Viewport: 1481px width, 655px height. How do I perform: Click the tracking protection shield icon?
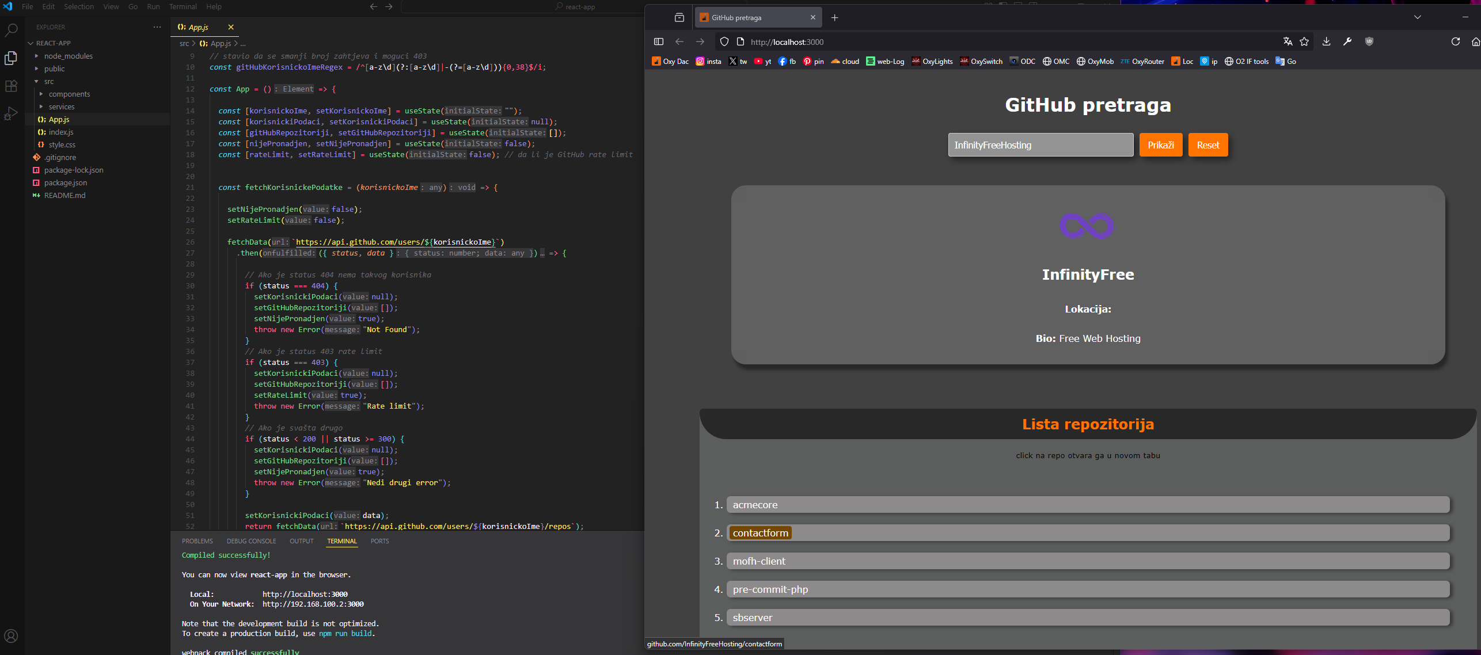coord(724,41)
